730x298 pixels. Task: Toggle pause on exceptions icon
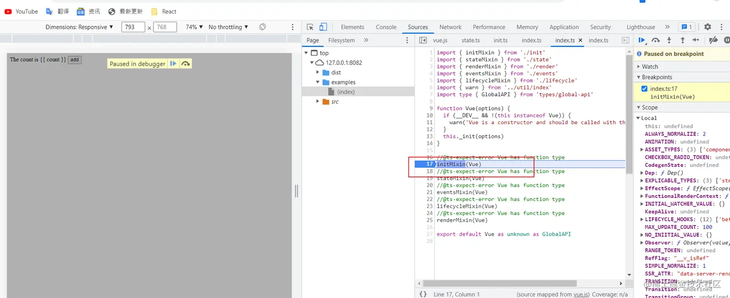[727, 40]
